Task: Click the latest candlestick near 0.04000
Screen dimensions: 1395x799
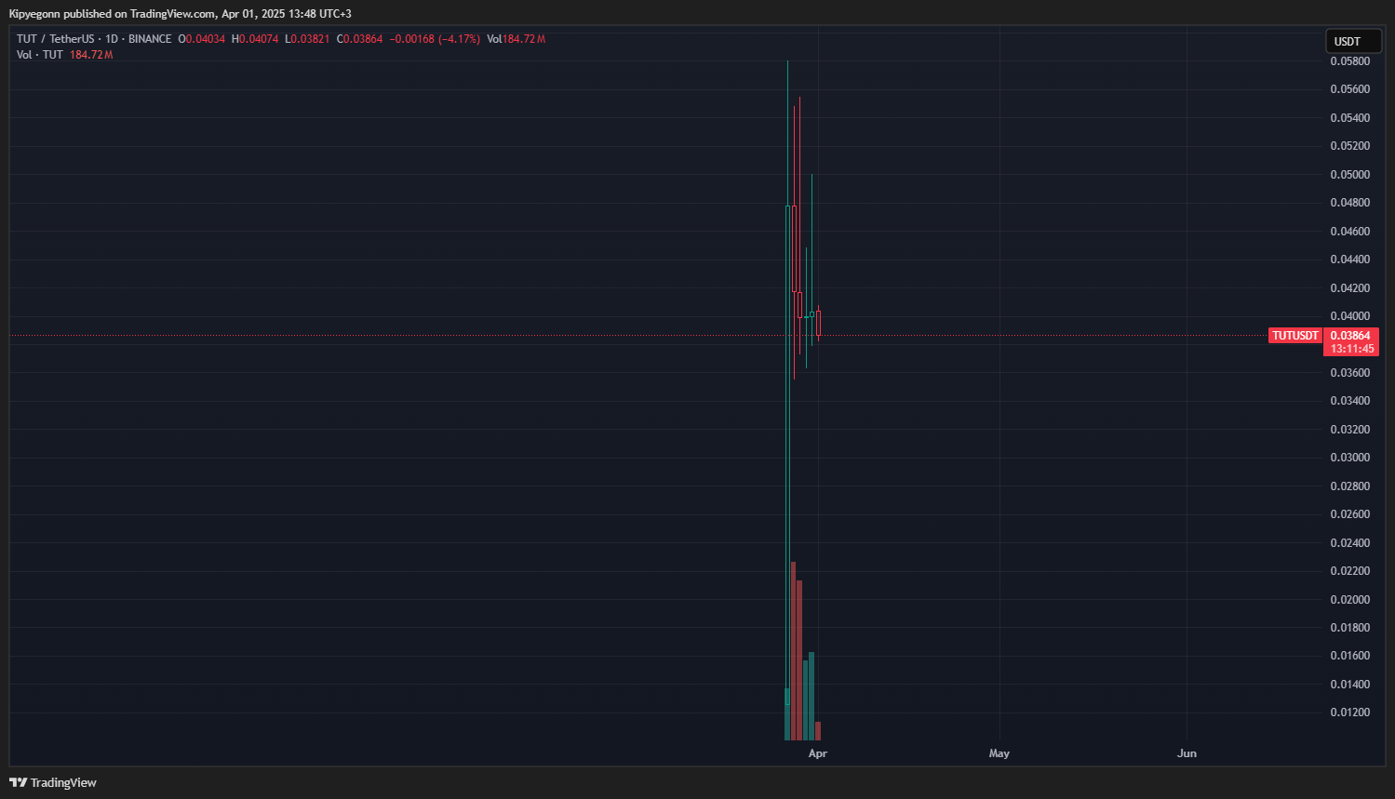Action: tap(818, 323)
